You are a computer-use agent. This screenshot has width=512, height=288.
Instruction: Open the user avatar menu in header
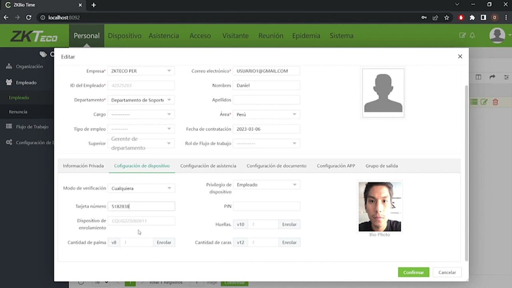tap(497, 36)
